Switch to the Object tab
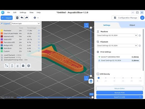 (132, 25)
